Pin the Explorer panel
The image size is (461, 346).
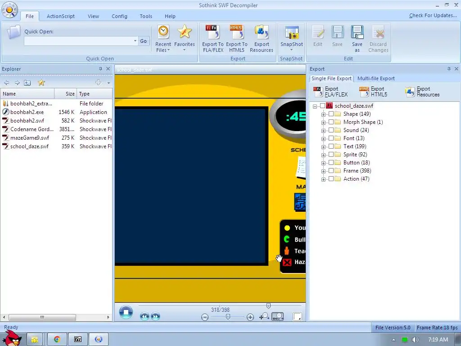tap(100, 69)
